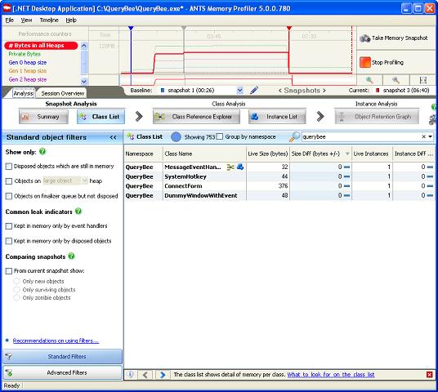Click the Take Memory Snapshot camera icon
438x392 pixels.
tap(364, 38)
